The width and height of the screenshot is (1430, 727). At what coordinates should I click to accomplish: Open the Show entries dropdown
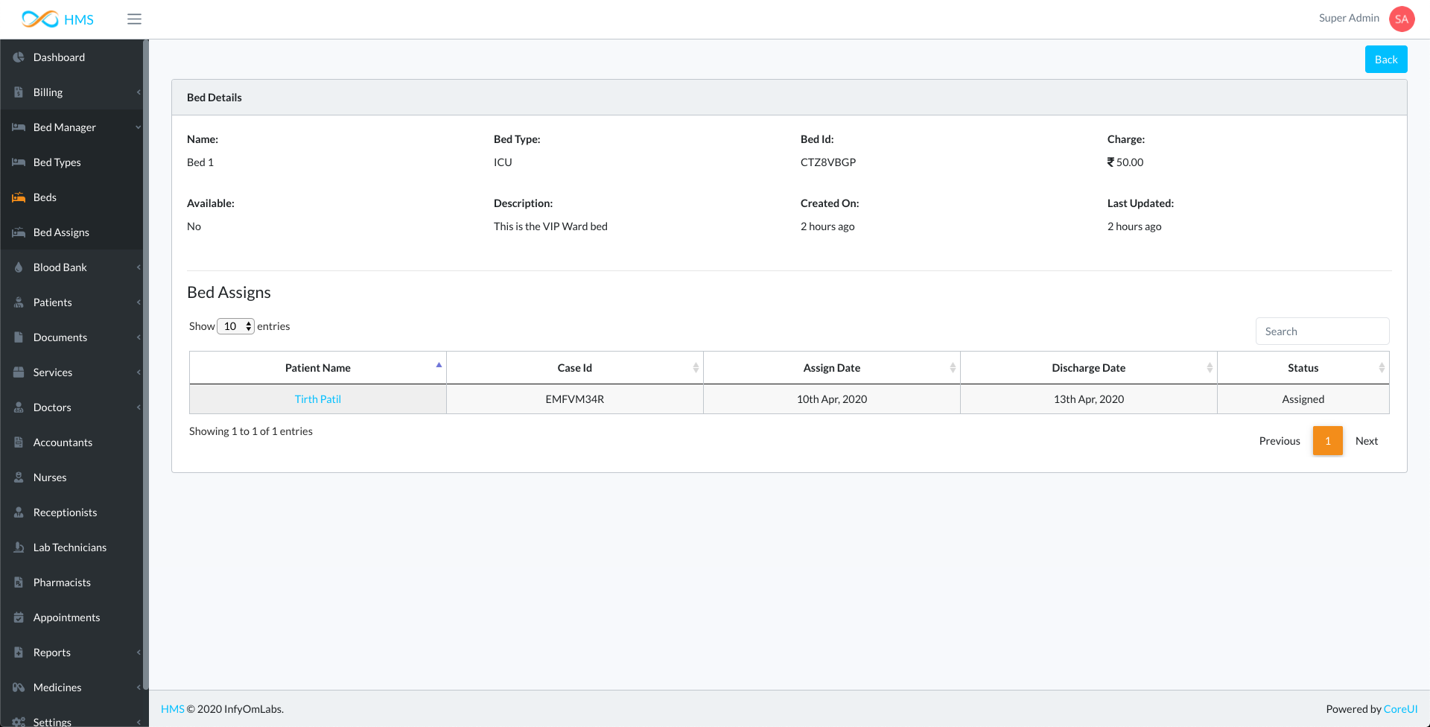[x=236, y=326]
